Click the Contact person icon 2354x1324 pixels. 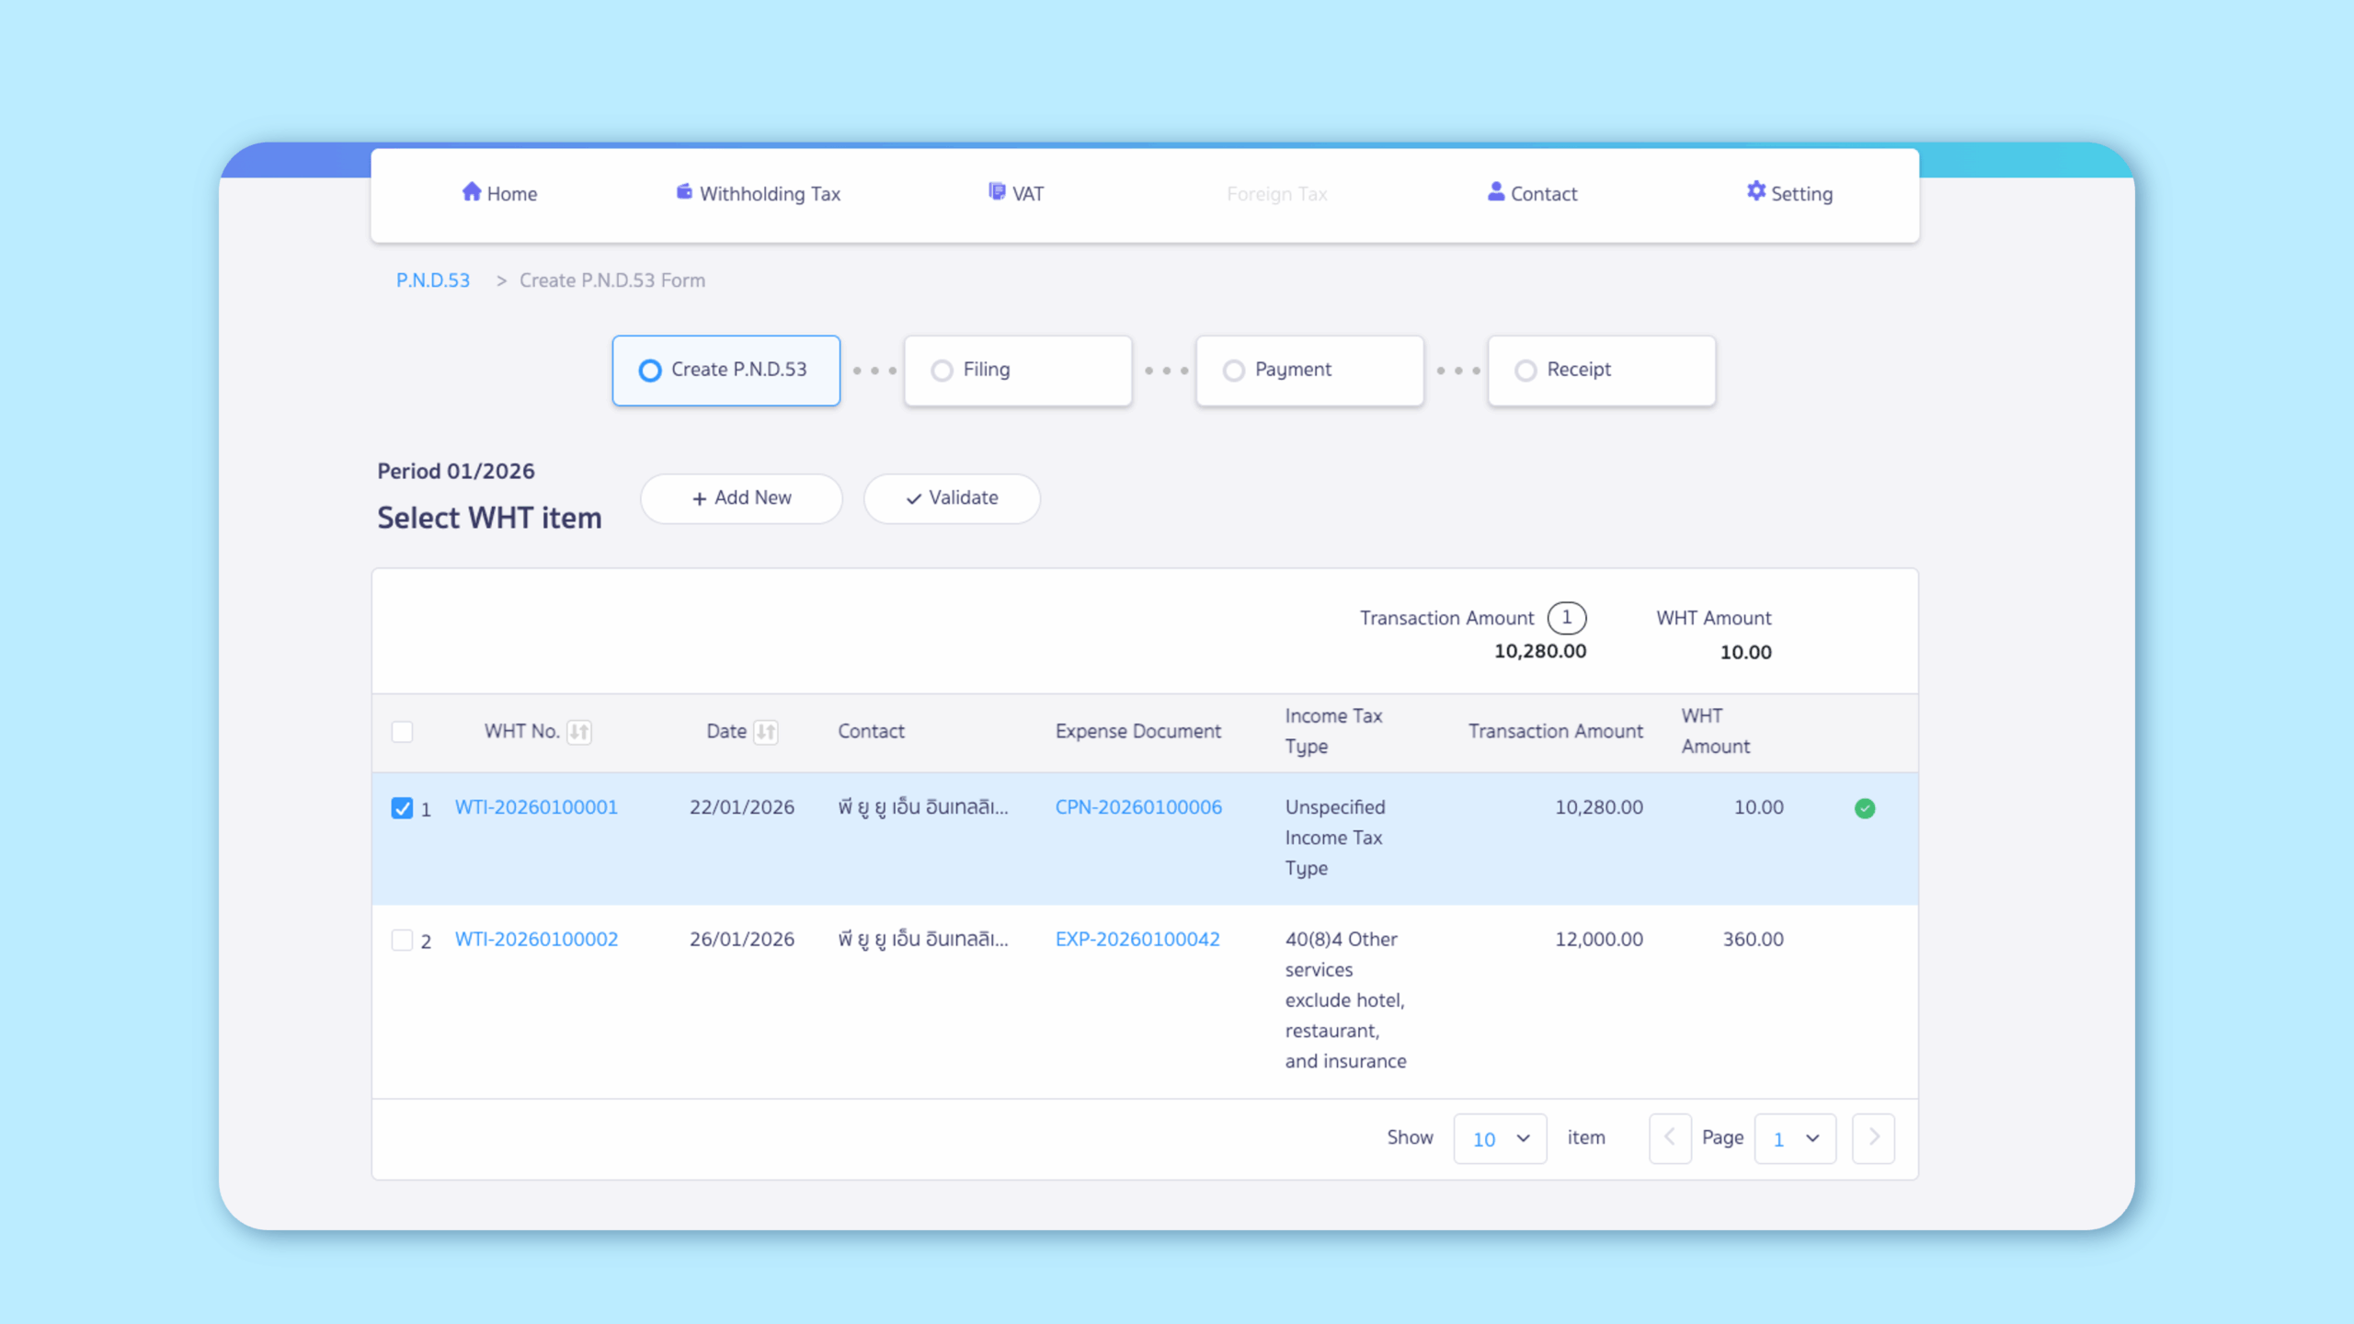(1496, 191)
